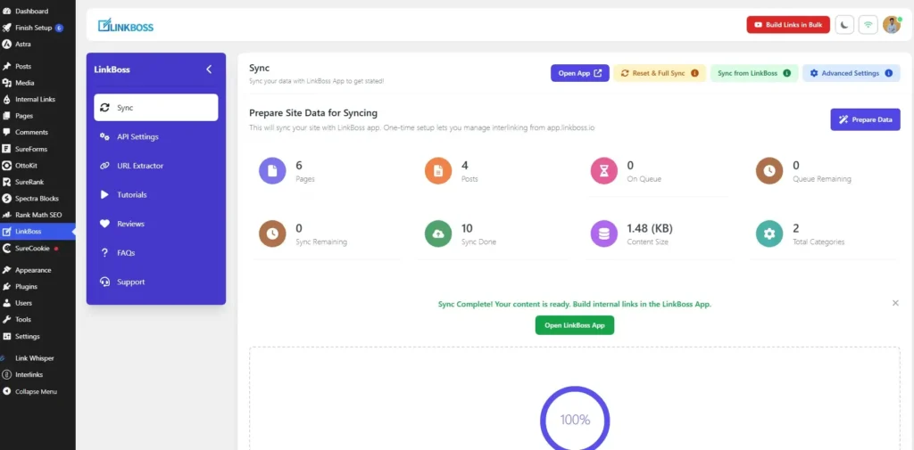The image size is (914, 450).
Task: Open Link Whisper in WordPress menu
Action: tap(37, 358)
